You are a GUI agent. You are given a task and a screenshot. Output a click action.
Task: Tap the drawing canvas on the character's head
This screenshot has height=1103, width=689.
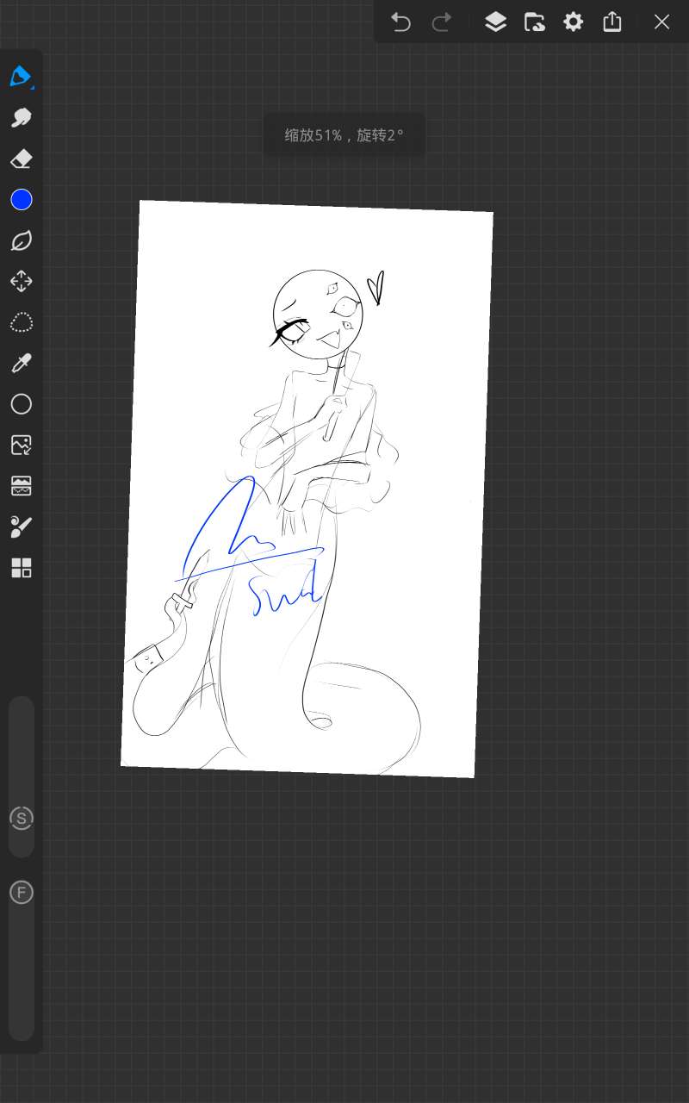coord(317,315)
